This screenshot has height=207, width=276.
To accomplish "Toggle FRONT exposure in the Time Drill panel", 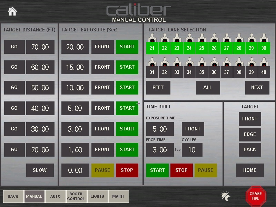I will click(193, 129).
